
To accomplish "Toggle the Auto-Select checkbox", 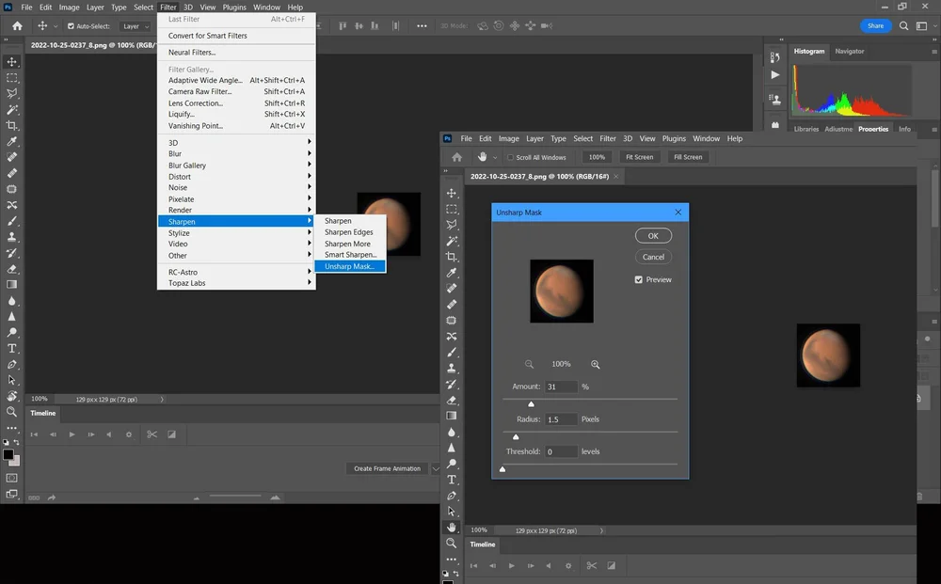I will tap(71, 26).
